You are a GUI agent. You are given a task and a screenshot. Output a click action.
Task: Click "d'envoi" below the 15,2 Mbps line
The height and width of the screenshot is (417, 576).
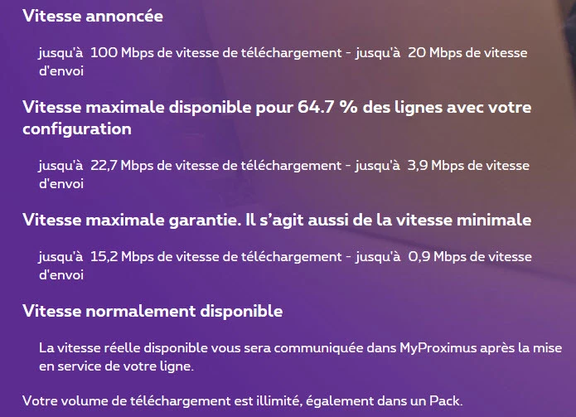61,274
